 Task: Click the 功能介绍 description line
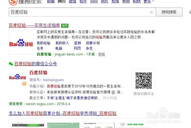point(76,86)
